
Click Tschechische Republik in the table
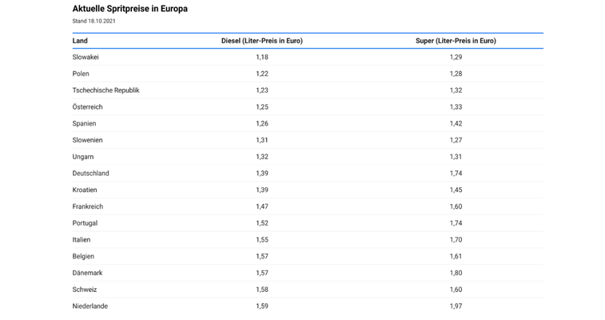point(105,90)
